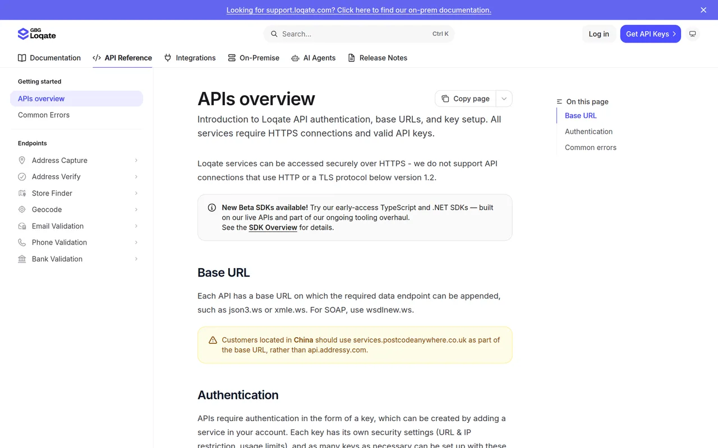The height and width of the screenshot is (448, 718).
Task: Expand the Store Finder section
Action: tap(136, 193)
